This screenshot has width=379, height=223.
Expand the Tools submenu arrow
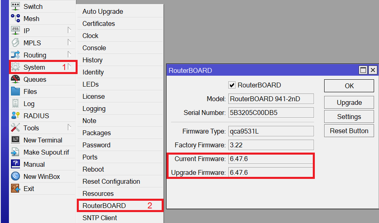pyautogui.click(x=69, y=127)
